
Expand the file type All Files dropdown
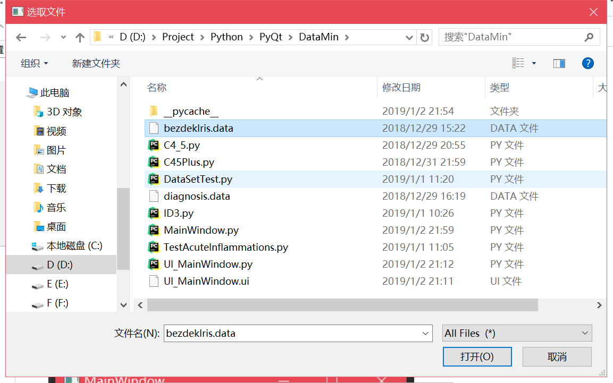point(517,333)
